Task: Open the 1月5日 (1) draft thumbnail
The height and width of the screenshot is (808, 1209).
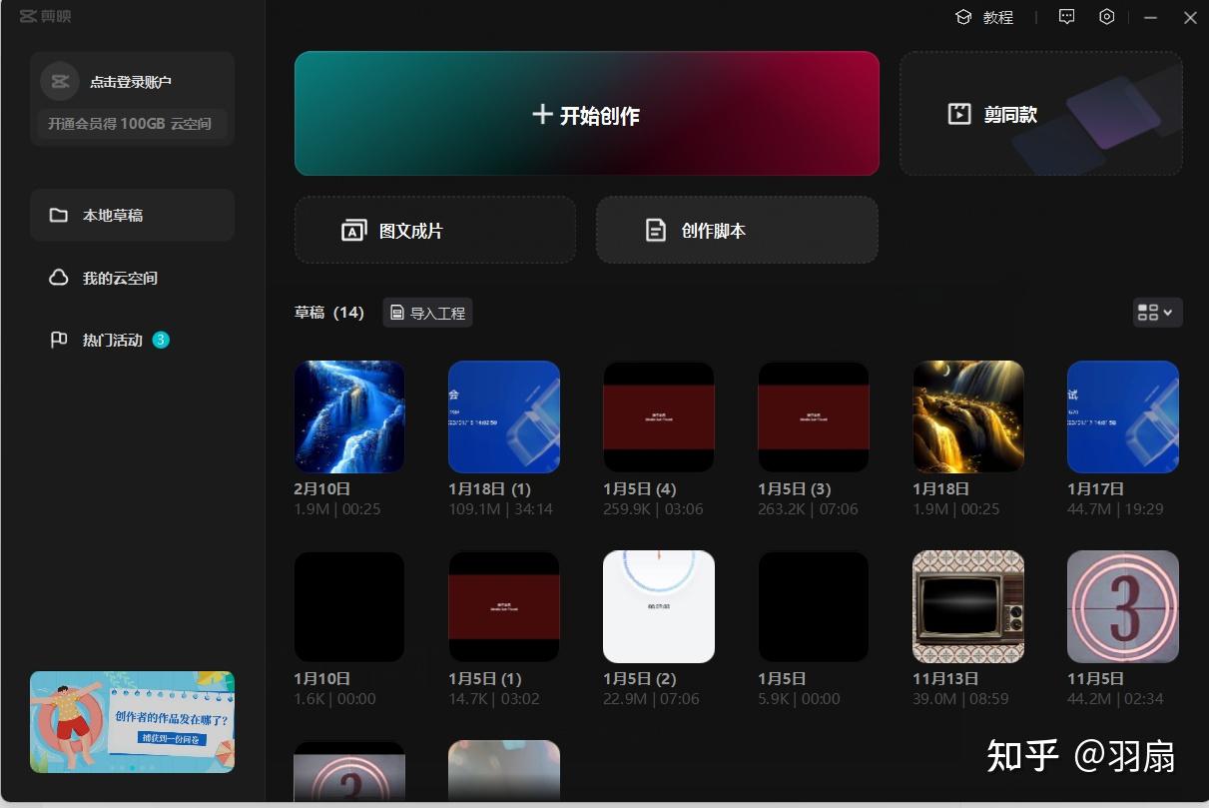Action: pyautogui.click(x=504, y=606)
